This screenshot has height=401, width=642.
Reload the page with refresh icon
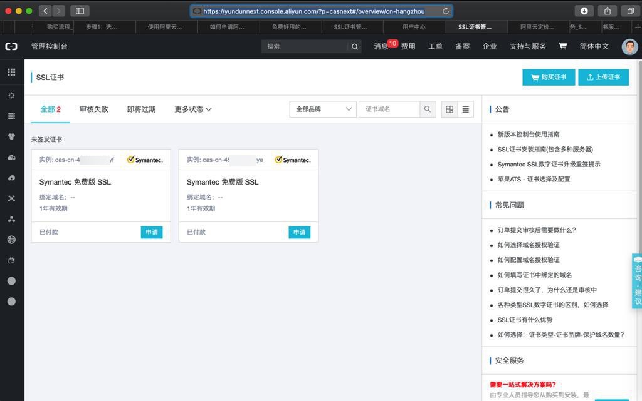pyautogui.click(x=446, y=11)
